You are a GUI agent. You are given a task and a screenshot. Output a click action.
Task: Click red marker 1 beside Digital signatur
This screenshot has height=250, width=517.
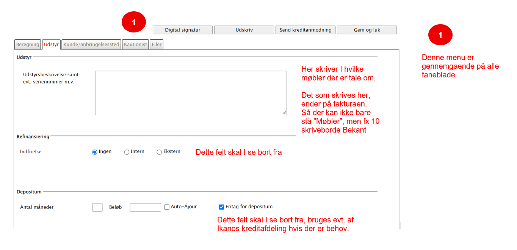pyautogui.click(x=133, y=22)
